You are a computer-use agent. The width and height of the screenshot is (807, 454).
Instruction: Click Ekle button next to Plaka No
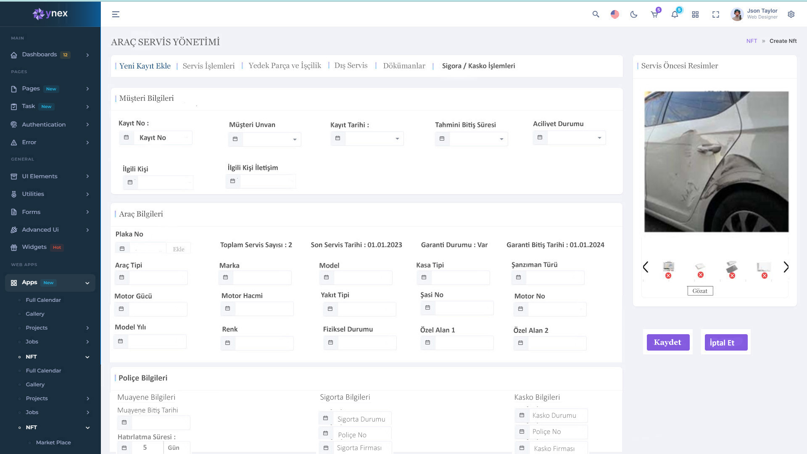tap(179, 249)
